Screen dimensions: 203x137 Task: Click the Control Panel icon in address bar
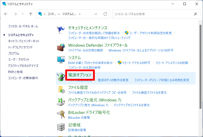pyautogui.click(x=40, y=14)
